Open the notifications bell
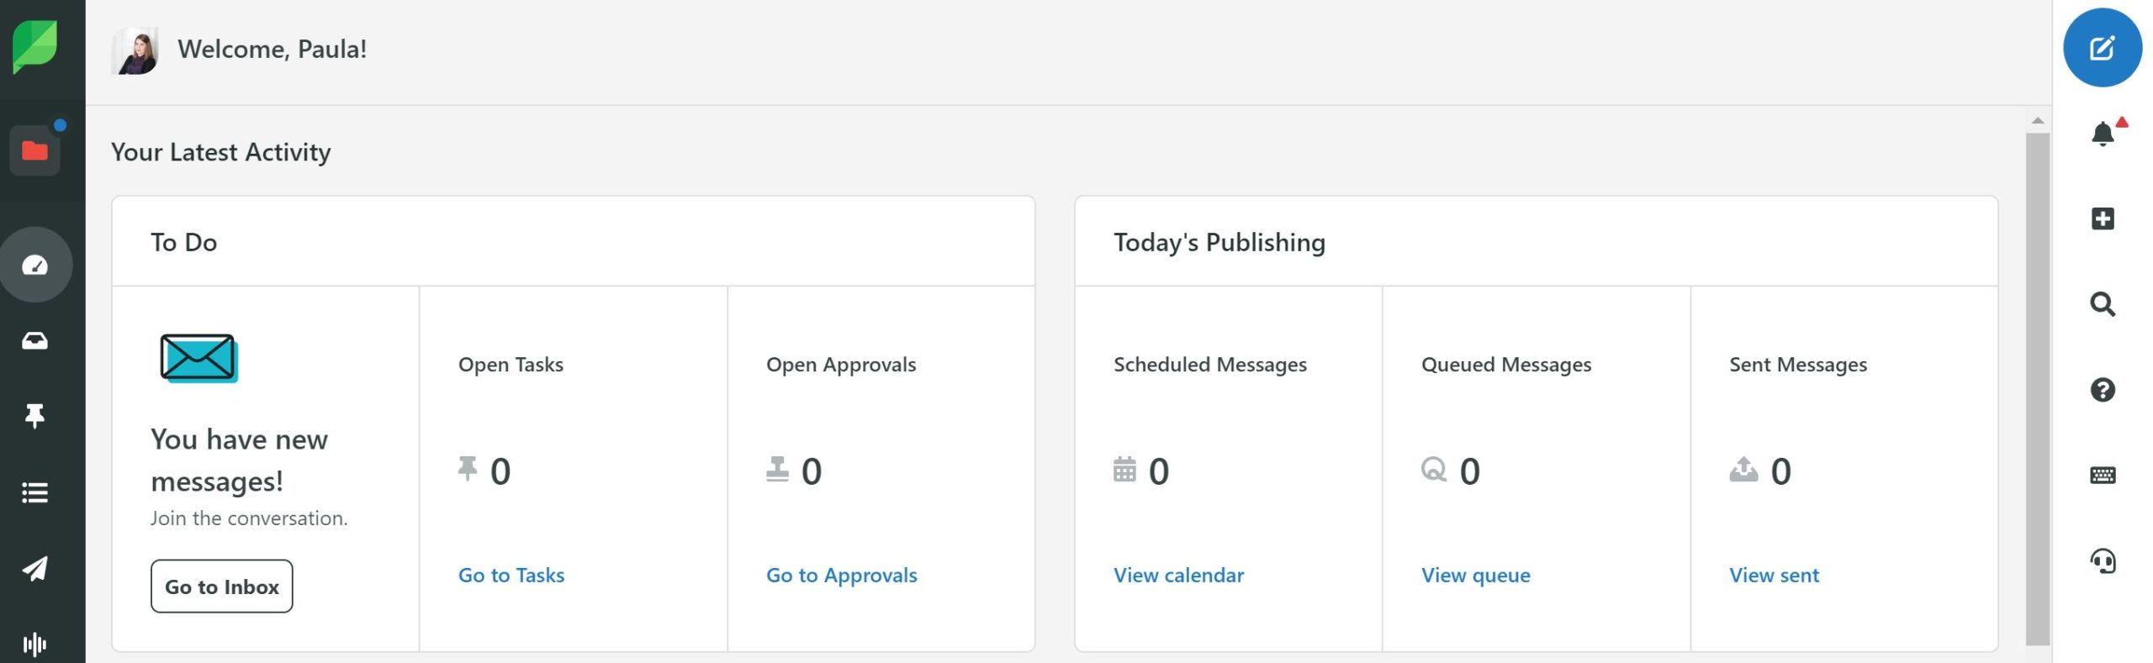This screenshot has width=2153, height=663. pyautogui.click(x=2103, y=134)
